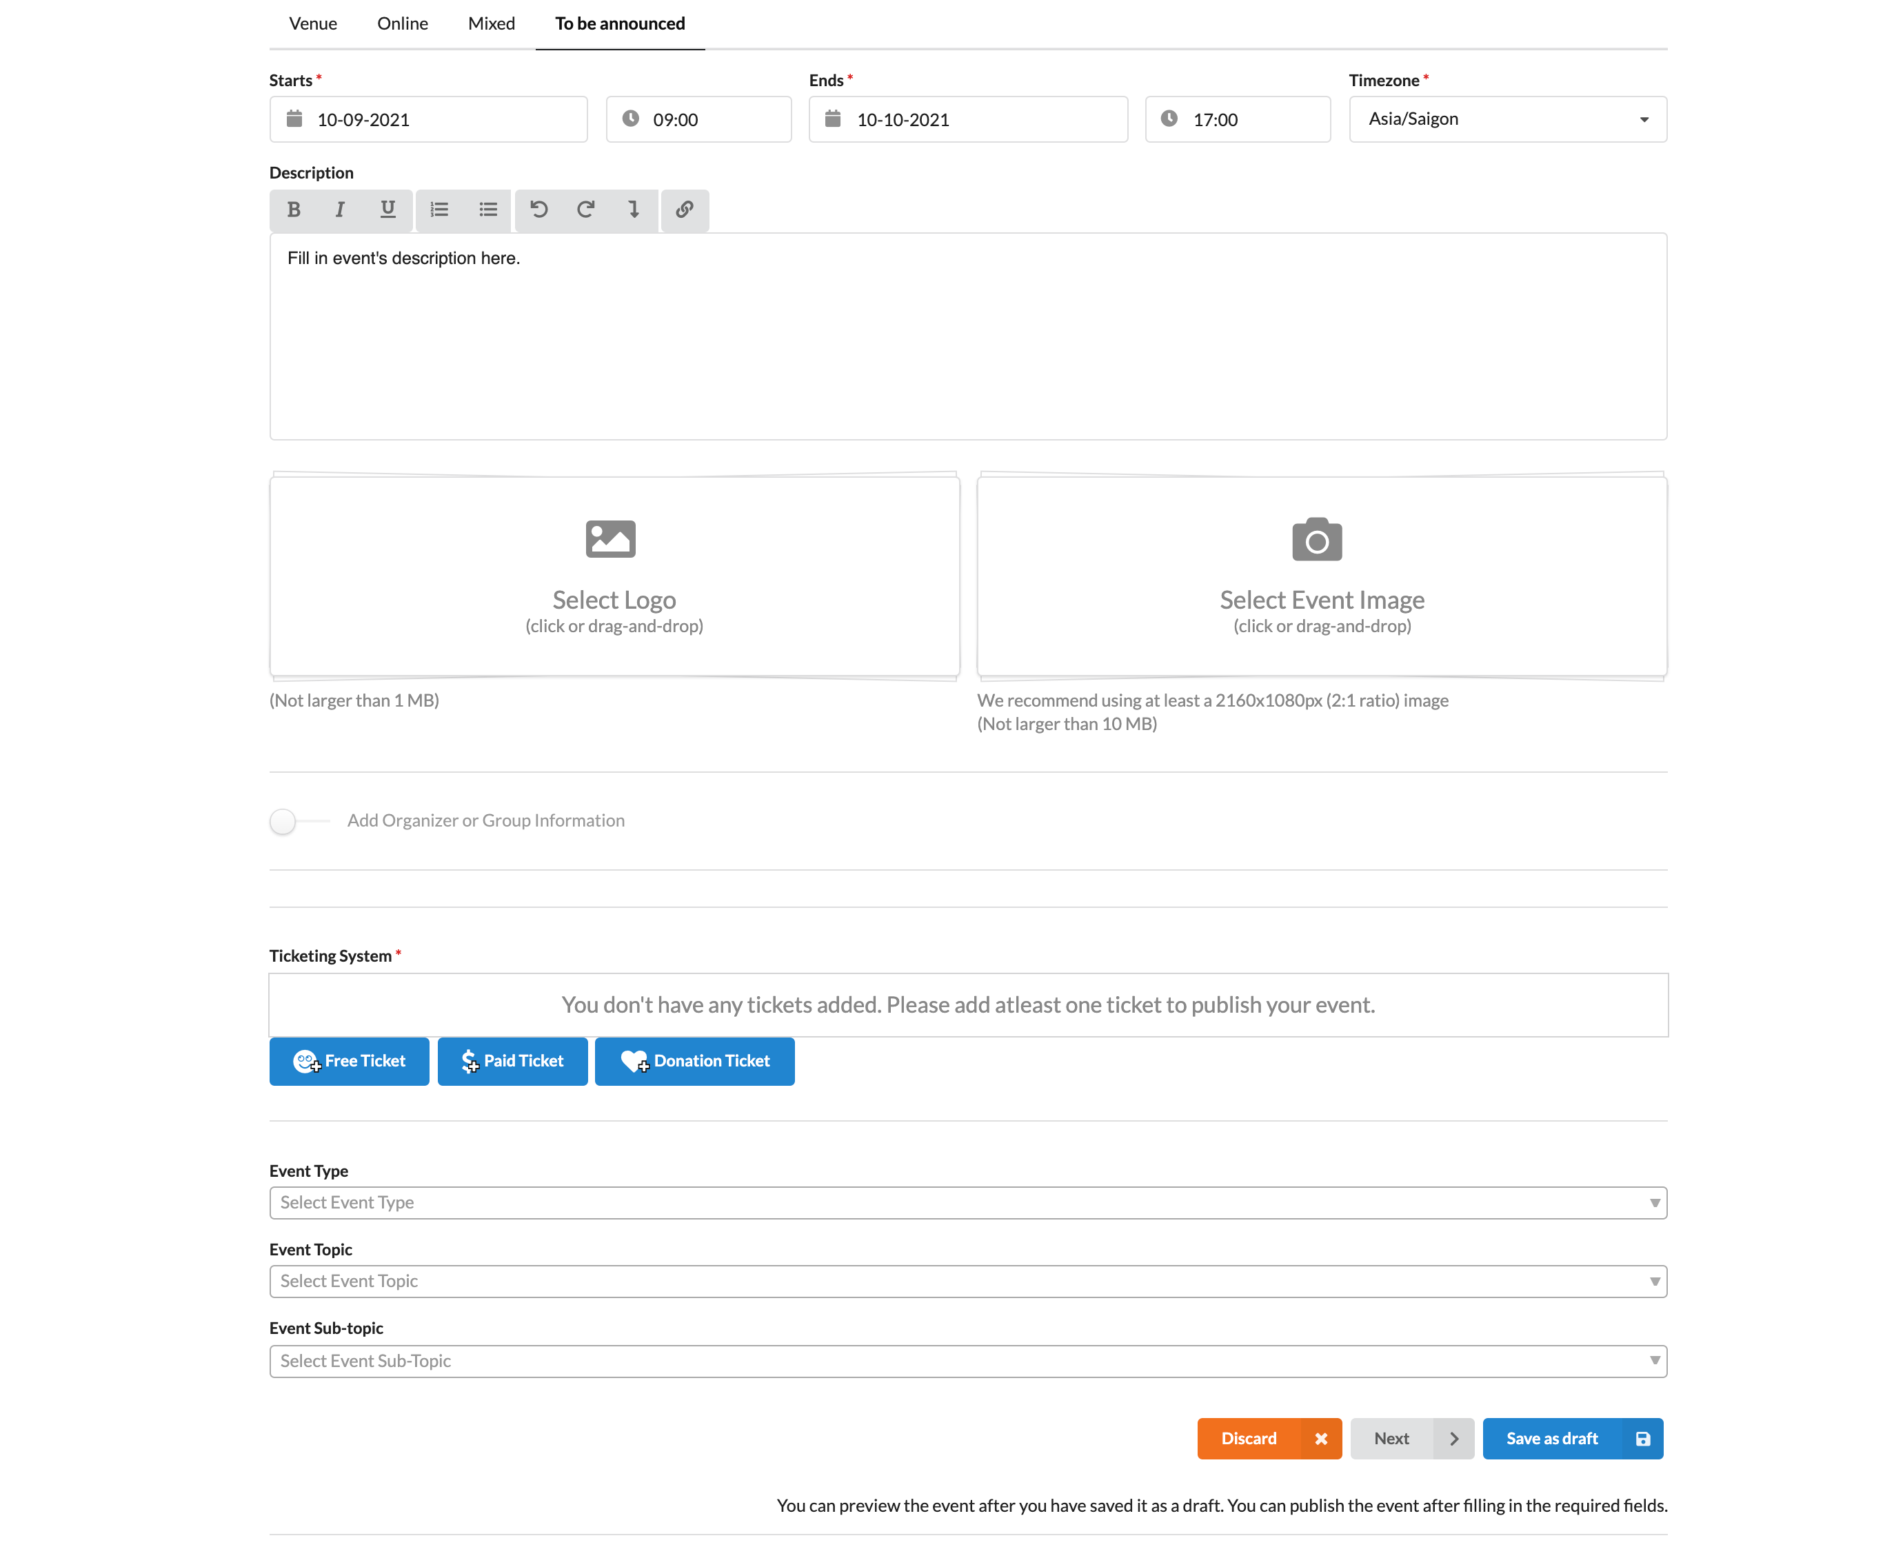The height and width of the screenshot is (1558, 1894).
Task: Click the Starts date field 10-09-2021
Action: [428, 119]
